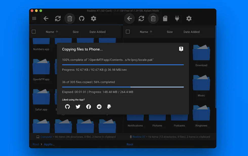Screen dimensions: 248x156
Task: Click "Copying files to Phone..." dialog title
Action: 82,49
